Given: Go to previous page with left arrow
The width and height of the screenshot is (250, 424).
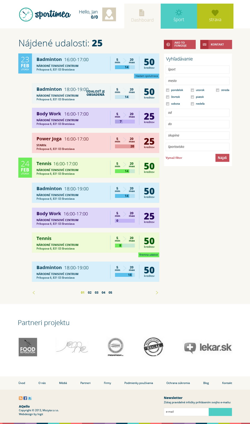Looking at the screenshot, I should pyautogui.click(x=34, y=293).
